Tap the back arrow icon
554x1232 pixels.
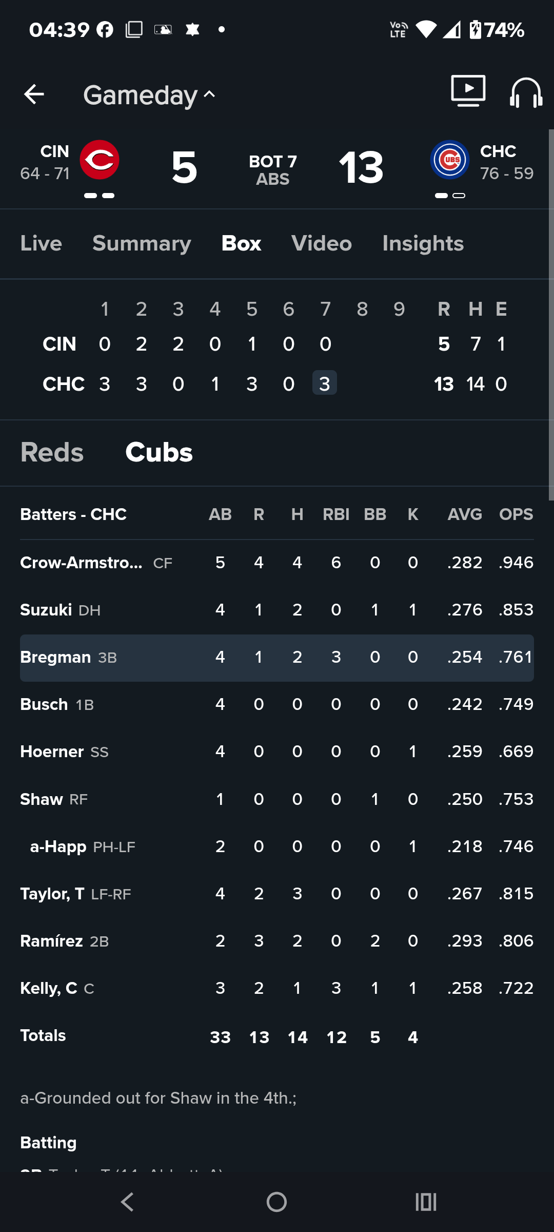coord(34,94)
